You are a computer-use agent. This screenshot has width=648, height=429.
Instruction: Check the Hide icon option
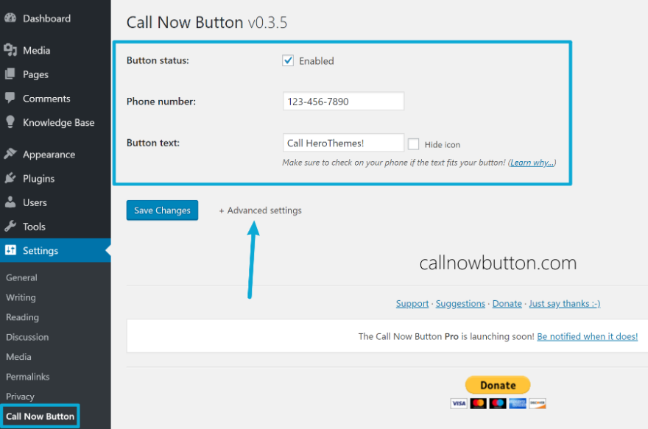[x=415, y=143]
